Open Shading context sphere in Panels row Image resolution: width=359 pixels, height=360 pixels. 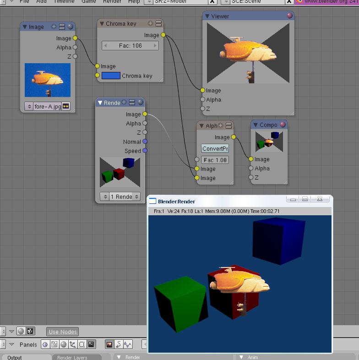tap(64, 344)
